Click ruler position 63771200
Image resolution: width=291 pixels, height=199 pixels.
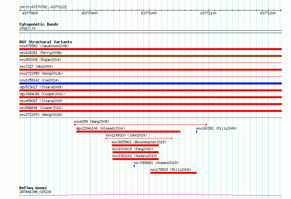(x=268, y=13)
